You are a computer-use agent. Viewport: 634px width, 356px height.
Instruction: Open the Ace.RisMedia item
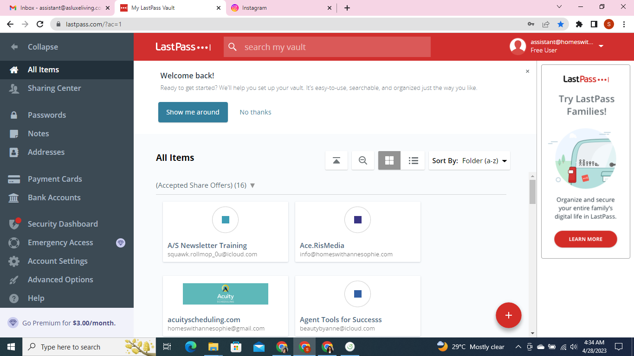[x=358, y=232]
